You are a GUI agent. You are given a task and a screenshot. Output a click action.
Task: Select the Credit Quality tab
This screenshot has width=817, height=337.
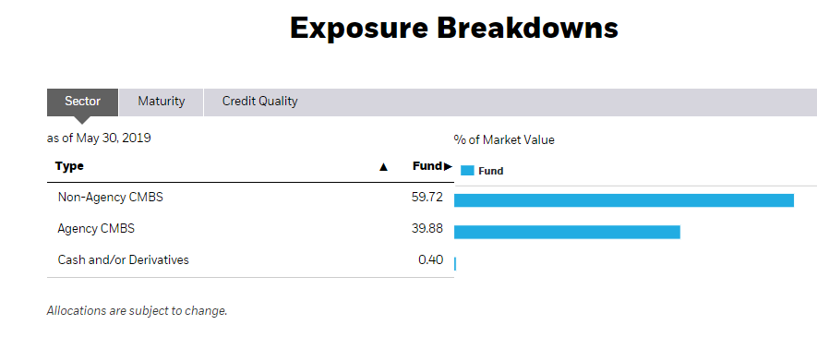point(259,102)
